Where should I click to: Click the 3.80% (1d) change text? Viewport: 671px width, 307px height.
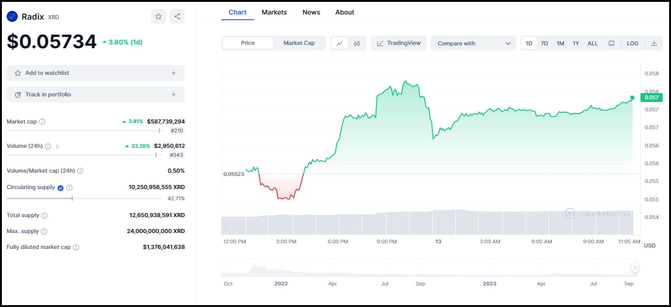122,42
